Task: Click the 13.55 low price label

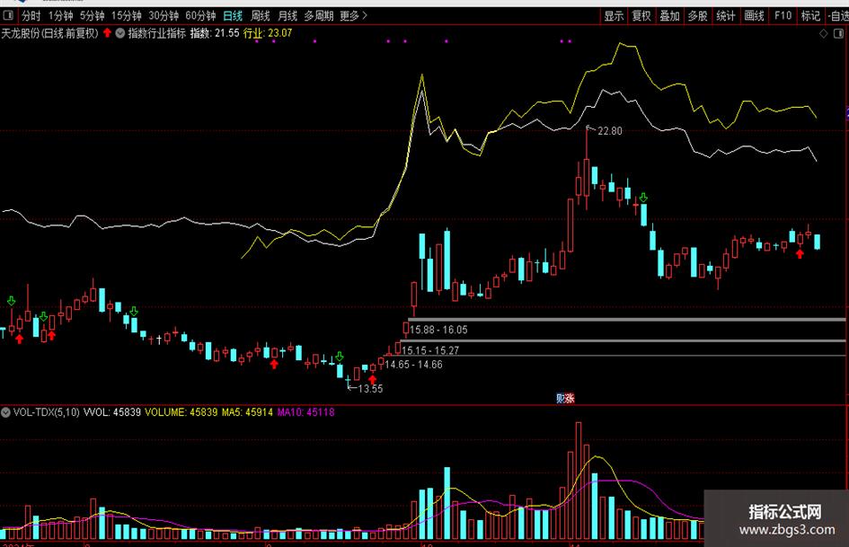Action: [370, 389]
